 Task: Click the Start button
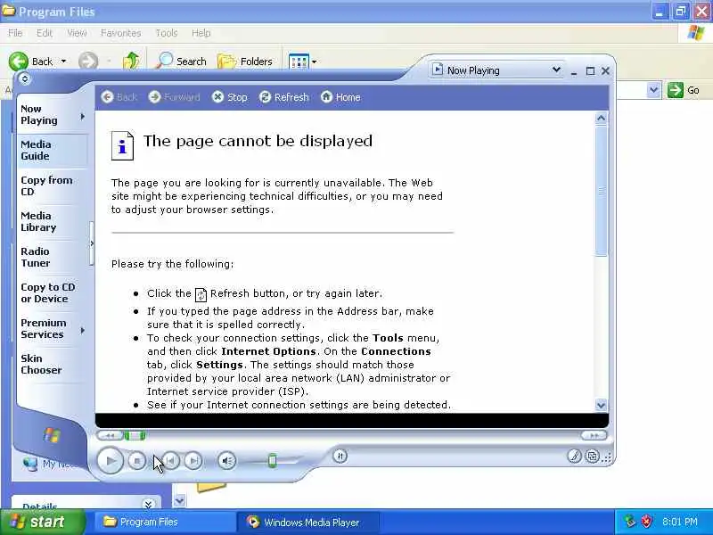click(42, 522)
